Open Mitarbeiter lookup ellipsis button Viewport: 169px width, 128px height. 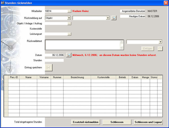[69, 11]
